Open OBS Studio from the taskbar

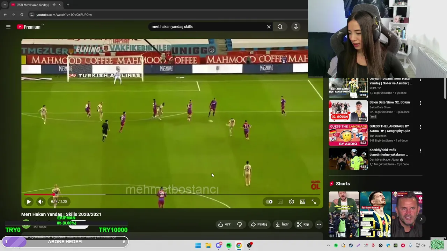point(249,245)
